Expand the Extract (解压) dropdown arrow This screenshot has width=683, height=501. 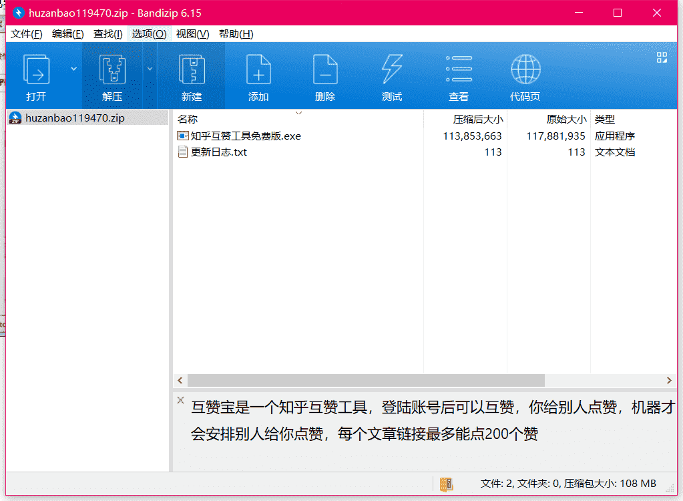(150, 69)
